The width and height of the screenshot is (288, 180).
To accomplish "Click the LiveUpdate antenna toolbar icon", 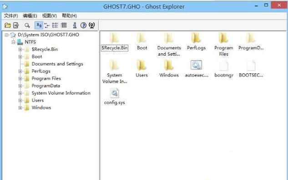I will coord(91,25).
